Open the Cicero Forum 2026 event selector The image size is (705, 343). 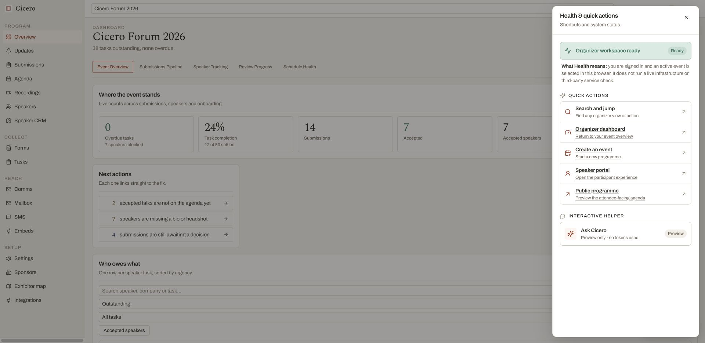[x=352, y=8]
